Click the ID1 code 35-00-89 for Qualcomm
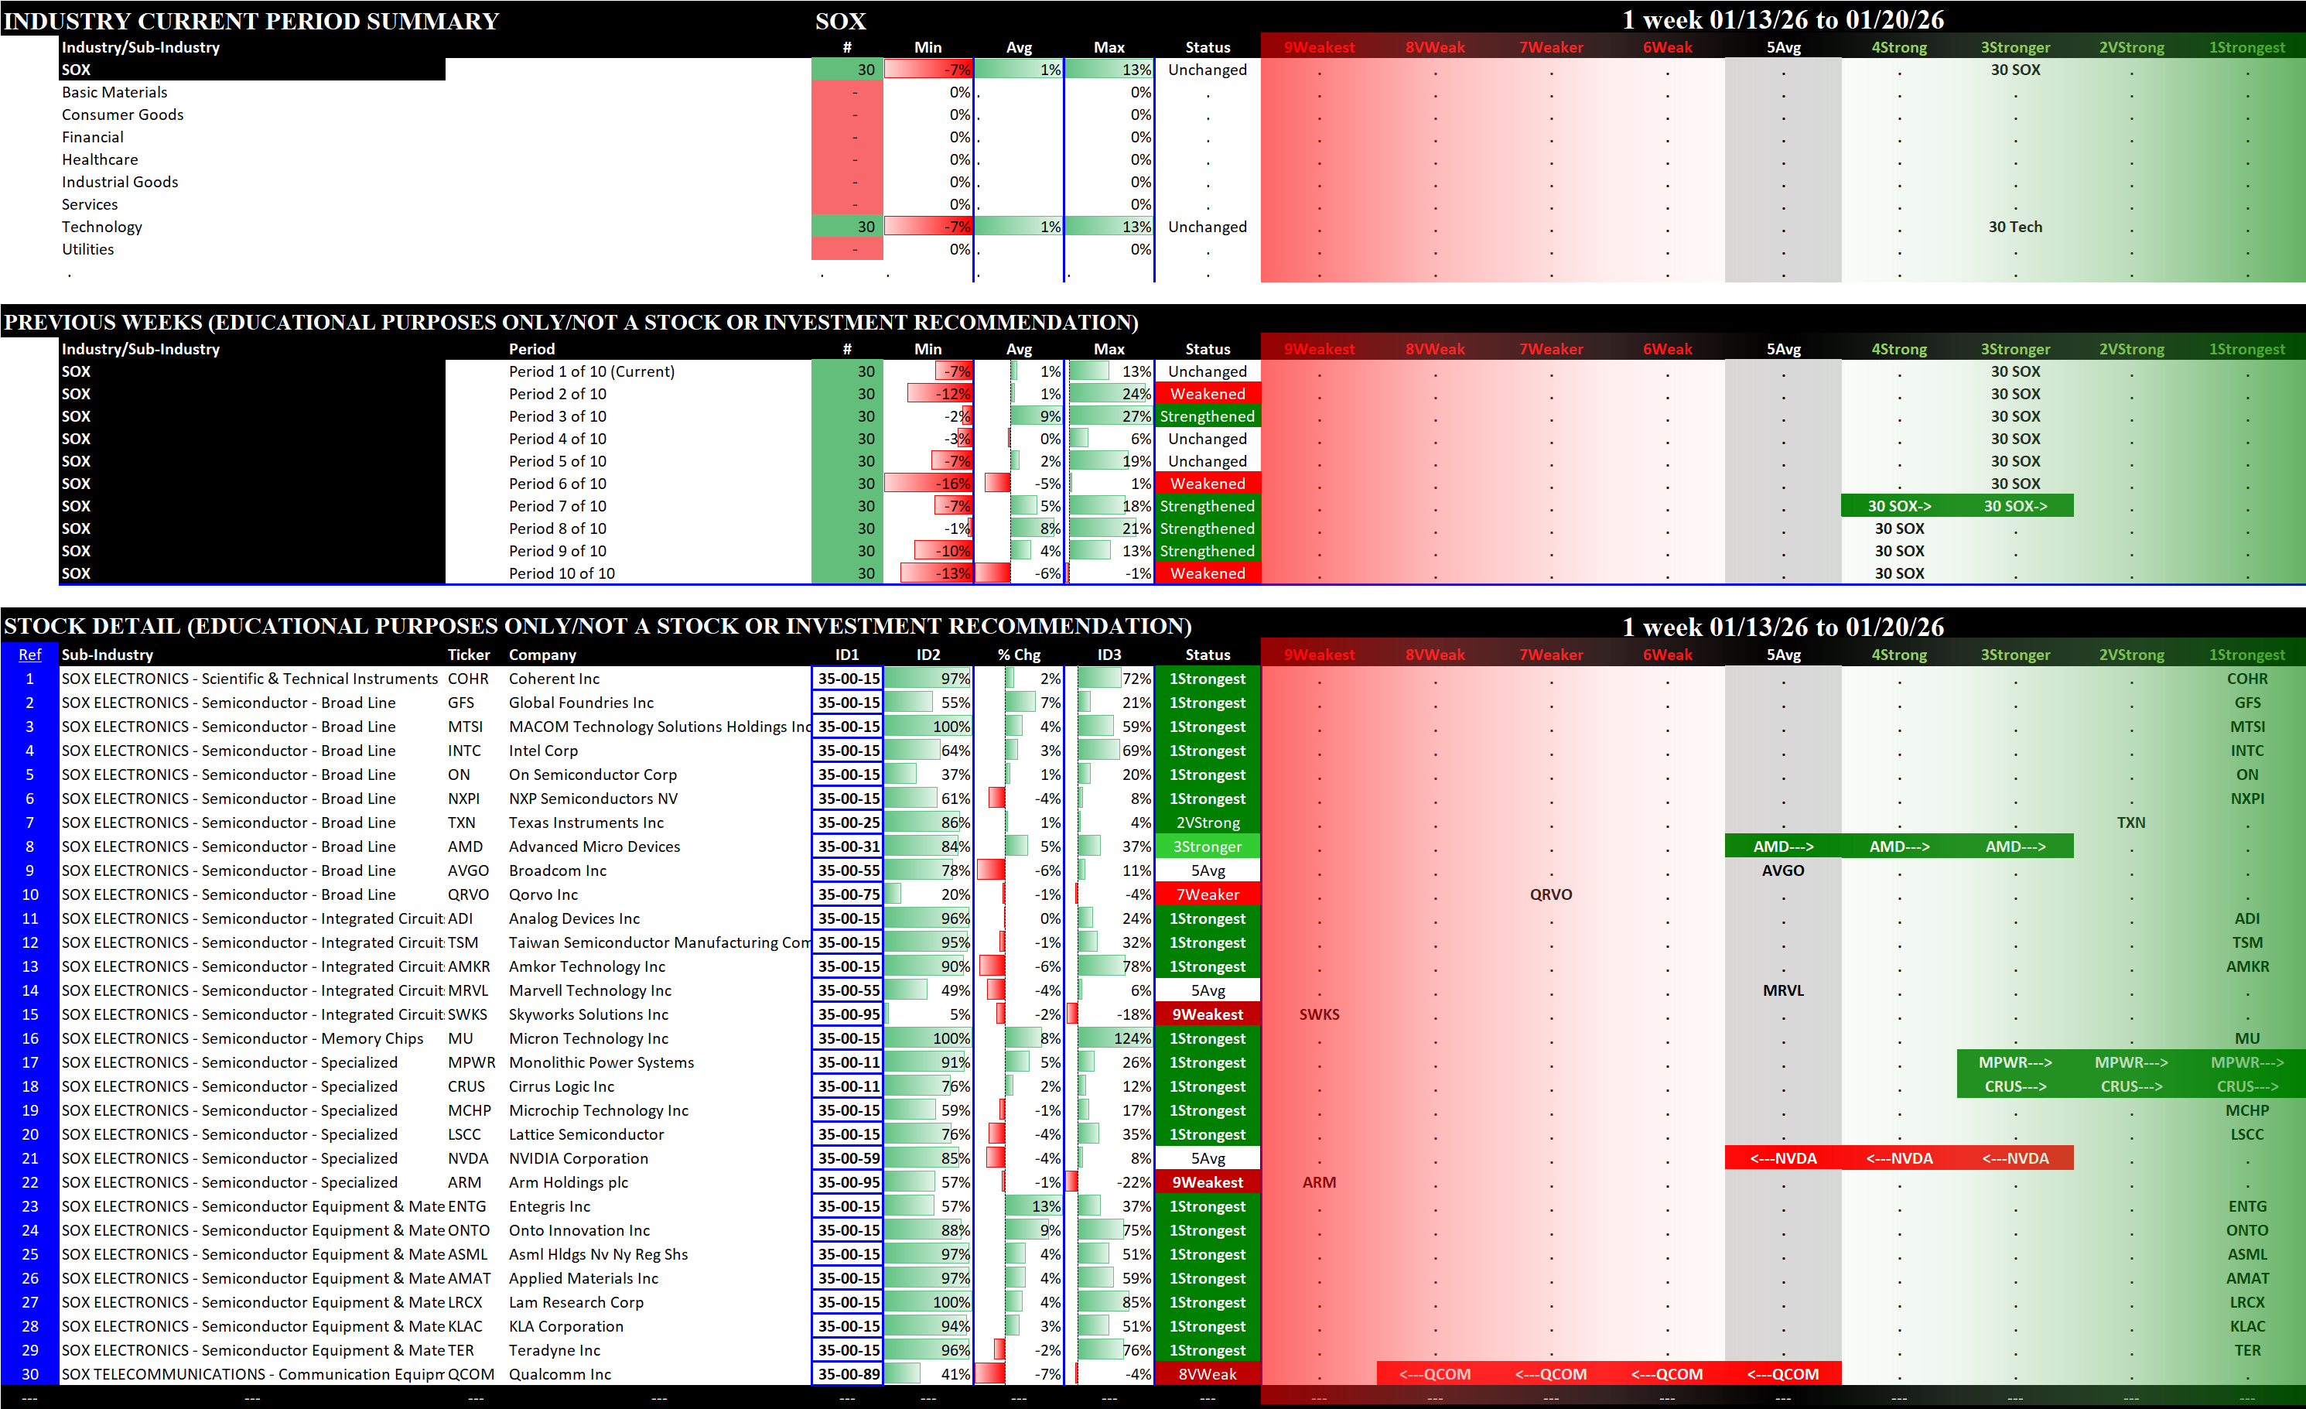 [848, 1374]
